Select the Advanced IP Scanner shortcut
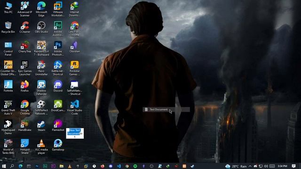 click(x=25, y=9)
